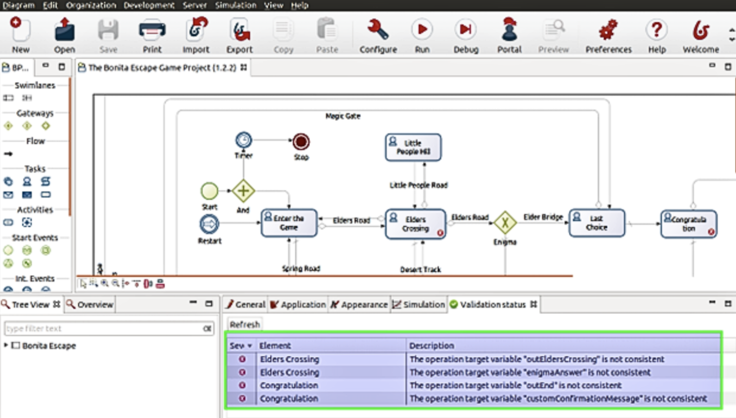
Task: Choose the dark envelope Receive task
Action: coord(27,195)
